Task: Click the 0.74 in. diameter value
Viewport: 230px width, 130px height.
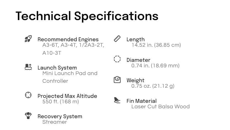Action: [x=155, y=65]
